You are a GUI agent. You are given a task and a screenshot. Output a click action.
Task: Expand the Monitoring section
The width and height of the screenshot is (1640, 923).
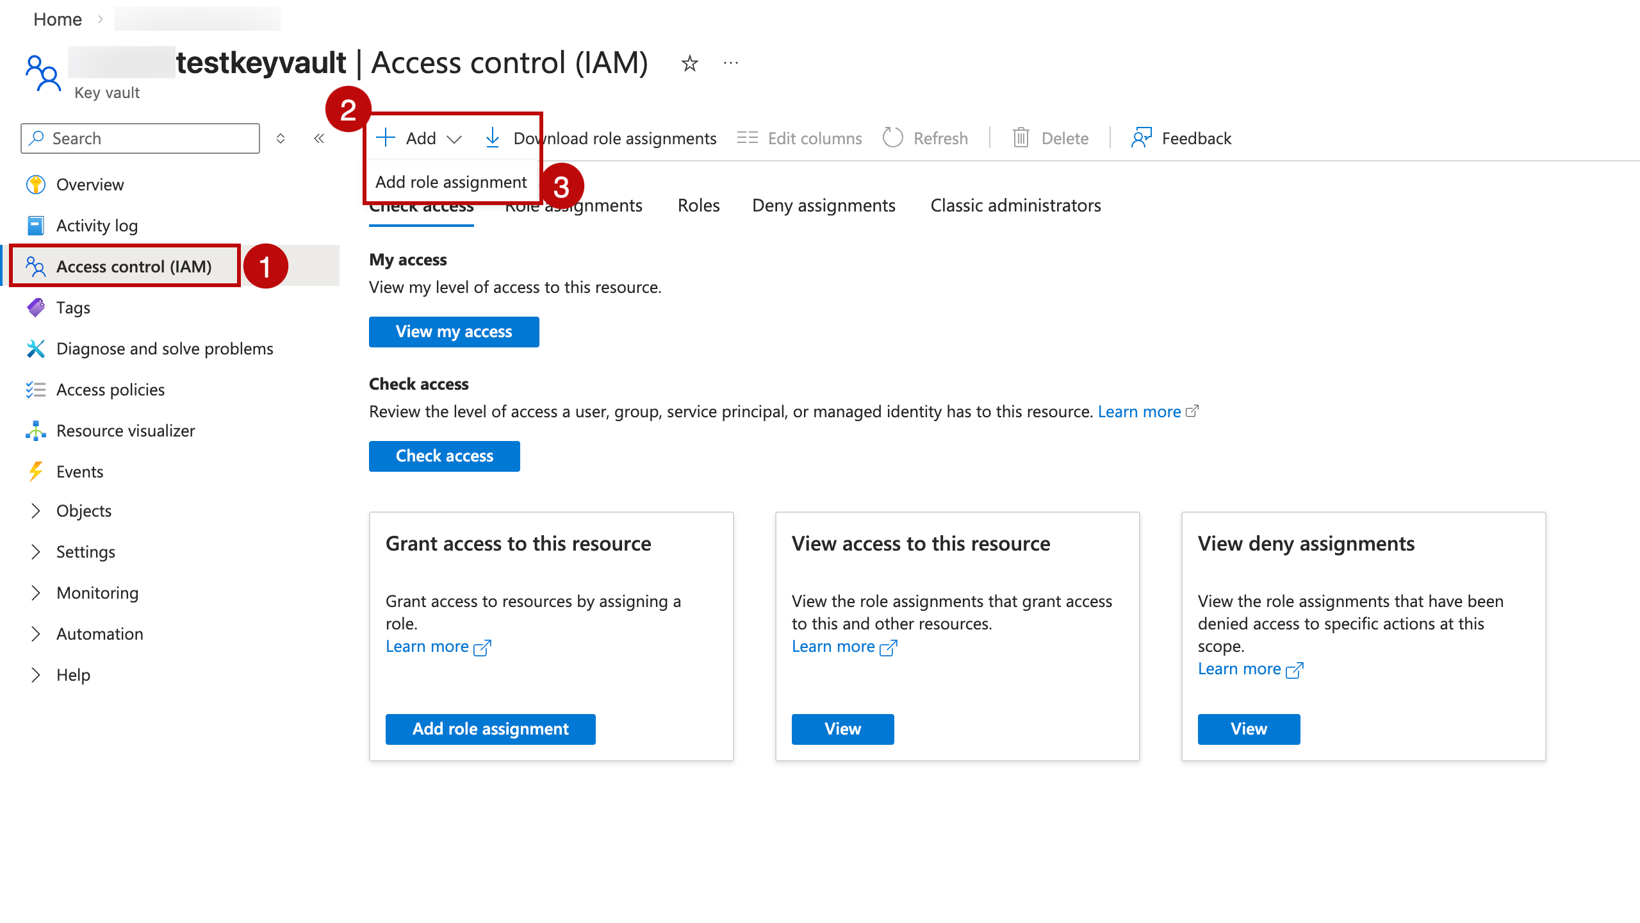tap(97, 592)
